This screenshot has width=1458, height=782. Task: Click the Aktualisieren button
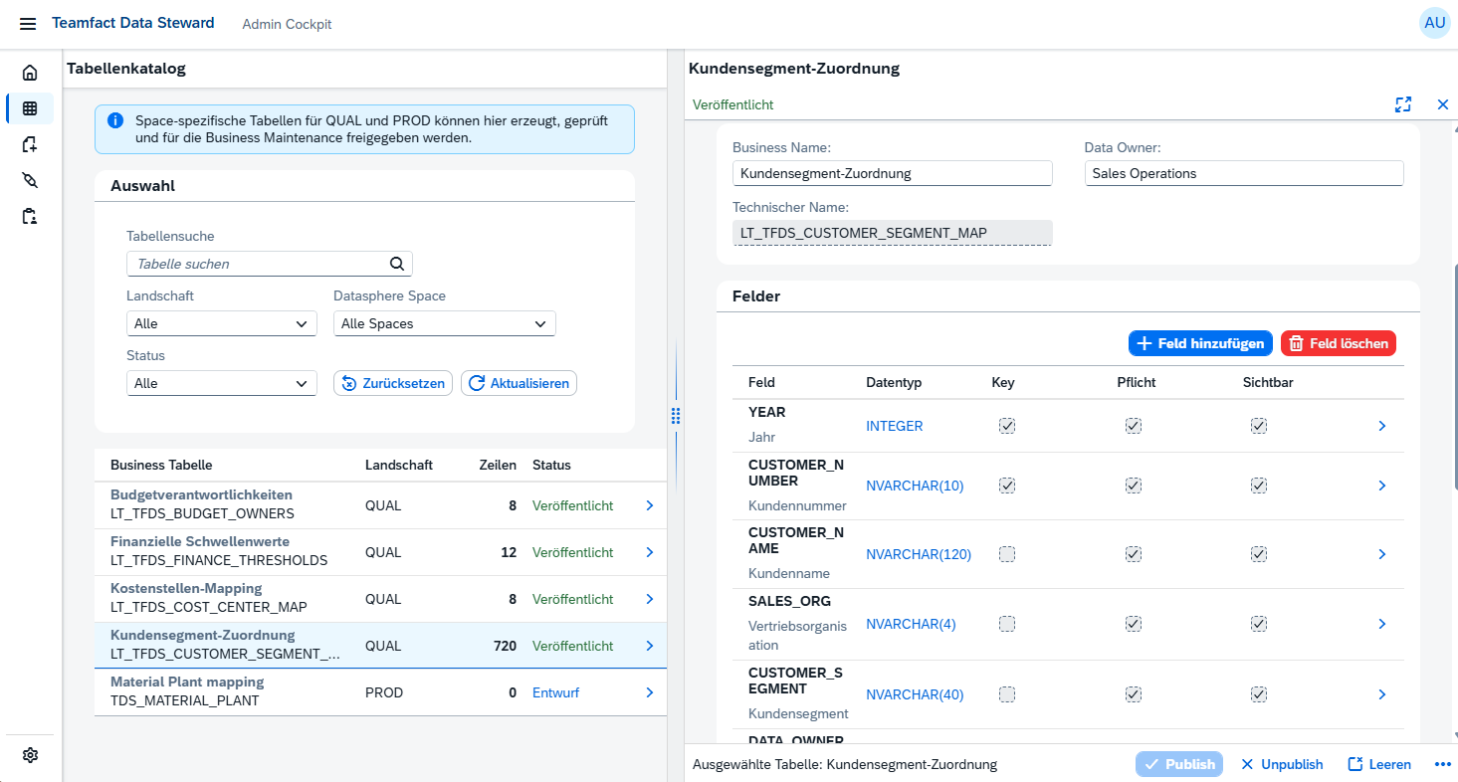pyautogui.click(x=519, y=383)
